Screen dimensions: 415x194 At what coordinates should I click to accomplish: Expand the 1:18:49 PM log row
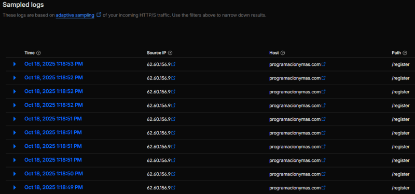(x=15, y=188)
